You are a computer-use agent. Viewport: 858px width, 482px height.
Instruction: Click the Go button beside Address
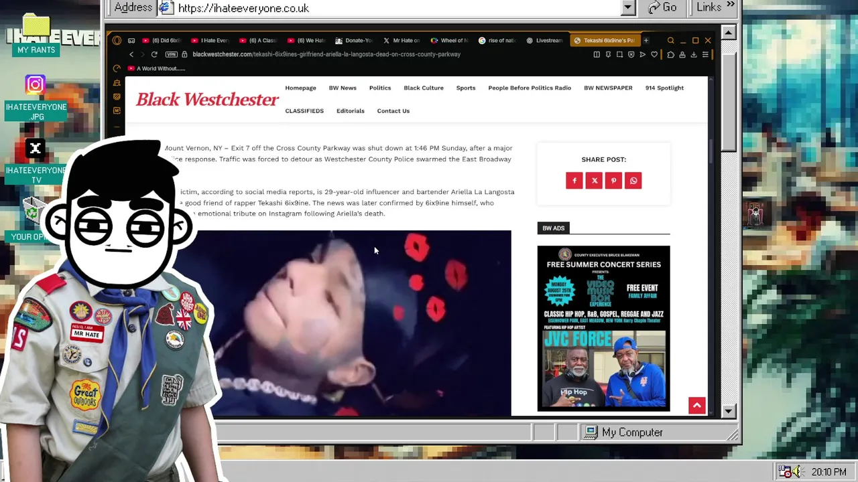pyautogui.click(x=662, y=7)
